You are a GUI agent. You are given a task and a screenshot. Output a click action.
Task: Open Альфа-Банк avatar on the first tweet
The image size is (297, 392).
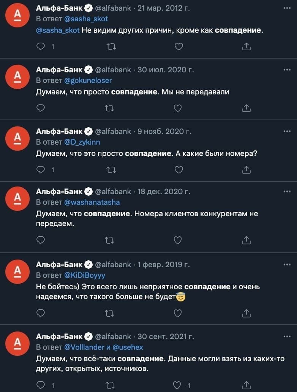(x=17, y=15)
